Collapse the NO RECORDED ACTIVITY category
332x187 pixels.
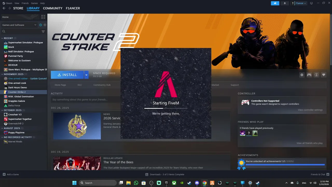click(2, 137)
